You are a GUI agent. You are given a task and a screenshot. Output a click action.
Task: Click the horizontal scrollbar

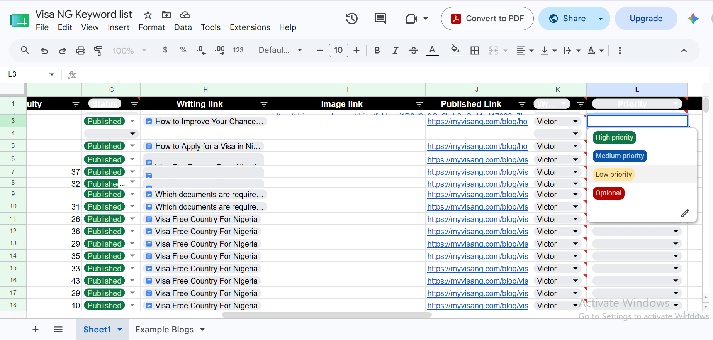tap(326, 315)
